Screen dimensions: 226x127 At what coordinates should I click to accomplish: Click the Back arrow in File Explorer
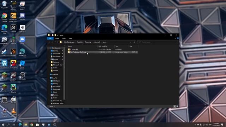coord(49,42)
